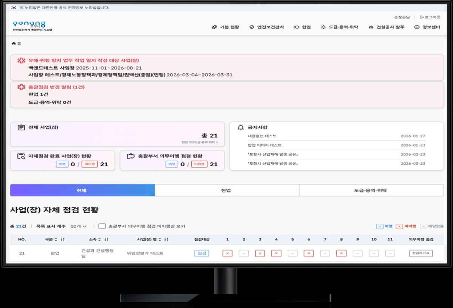Screen dimensions: 453x308
Task: Click the dash status under column 7
Action: (x=325, y=254)
